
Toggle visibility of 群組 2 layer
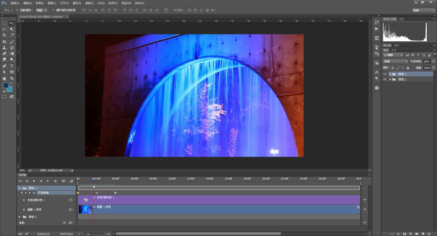[x=385, y=80]
